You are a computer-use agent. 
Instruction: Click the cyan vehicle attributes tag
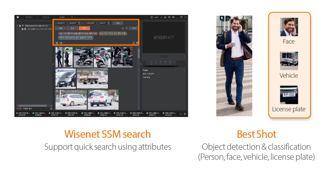click(75, 38)
